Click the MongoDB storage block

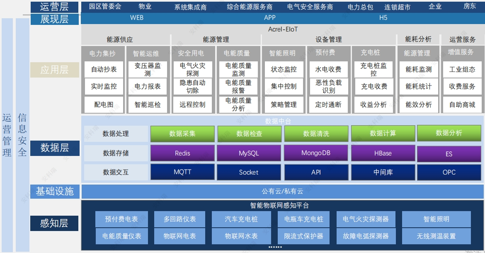315,153
